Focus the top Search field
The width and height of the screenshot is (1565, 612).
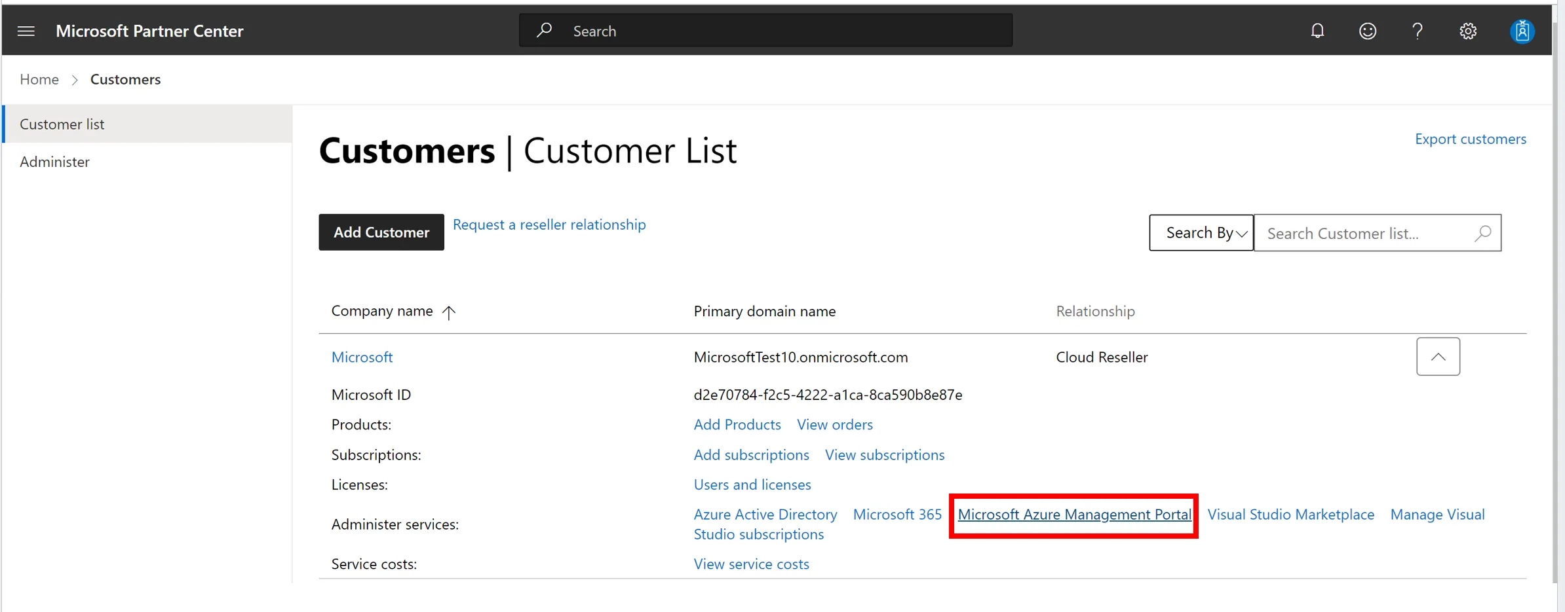[x=765, y=30]
